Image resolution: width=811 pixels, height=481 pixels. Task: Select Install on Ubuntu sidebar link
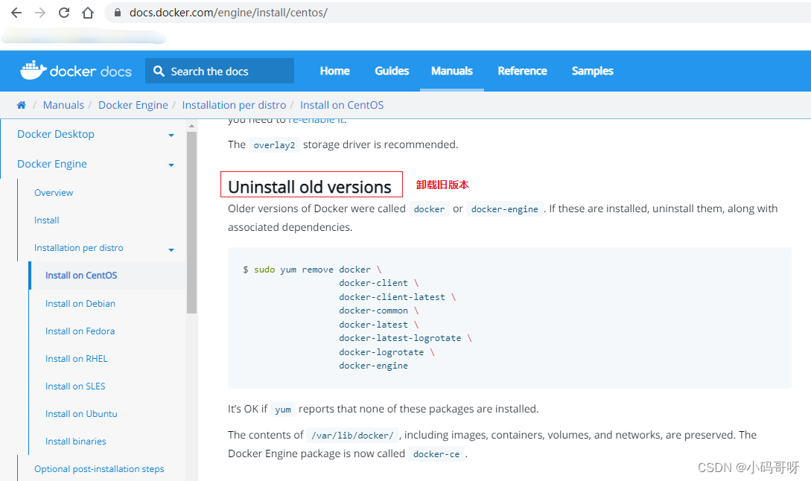81,413
